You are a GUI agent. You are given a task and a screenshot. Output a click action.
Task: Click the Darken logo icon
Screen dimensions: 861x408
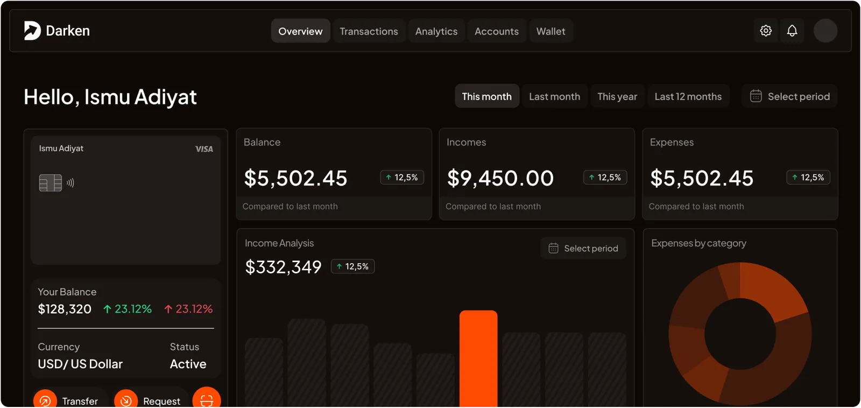(32, 31)
